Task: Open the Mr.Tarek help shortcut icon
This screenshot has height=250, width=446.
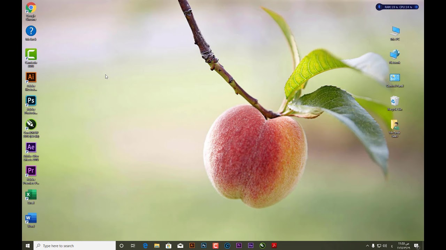Action: click(x=31, y=33)
